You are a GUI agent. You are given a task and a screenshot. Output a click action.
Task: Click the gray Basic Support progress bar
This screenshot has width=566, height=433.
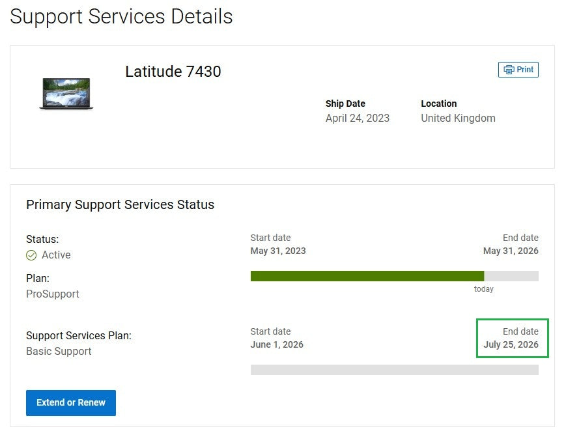pyautogui.click(x=394, y=370)
